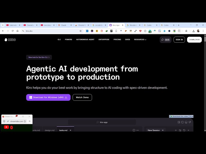Screen dimensions: 206x154
Task: Open the hamburger menu in streamlabs window
Action: pos(30,121)
